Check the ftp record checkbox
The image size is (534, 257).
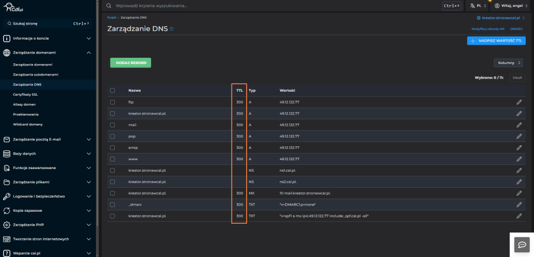[113, 102]
